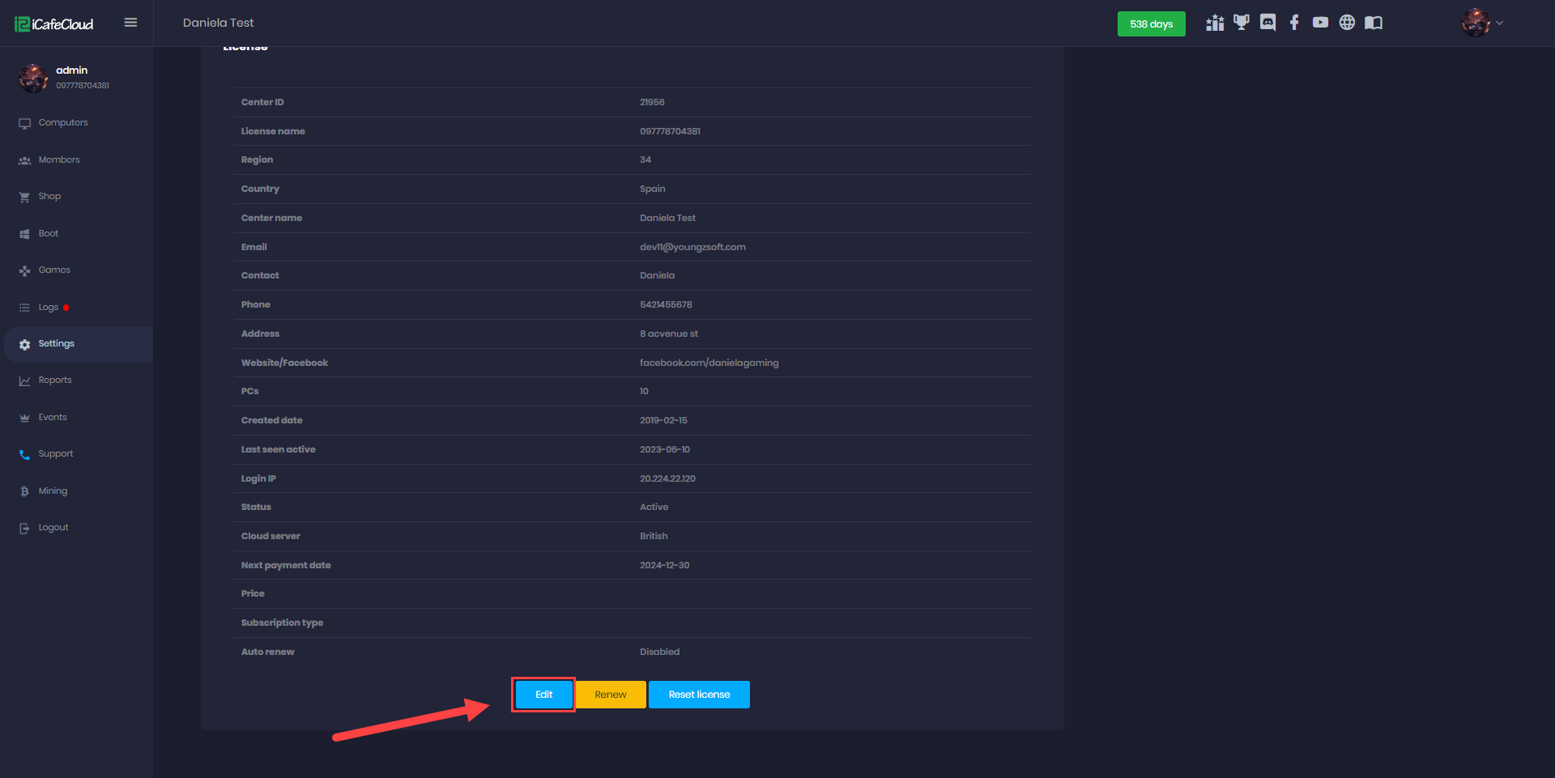Viewport: 1555px width, 778px height.
Task: Open the book documentation icon
Action: [x=1374, y=23]
